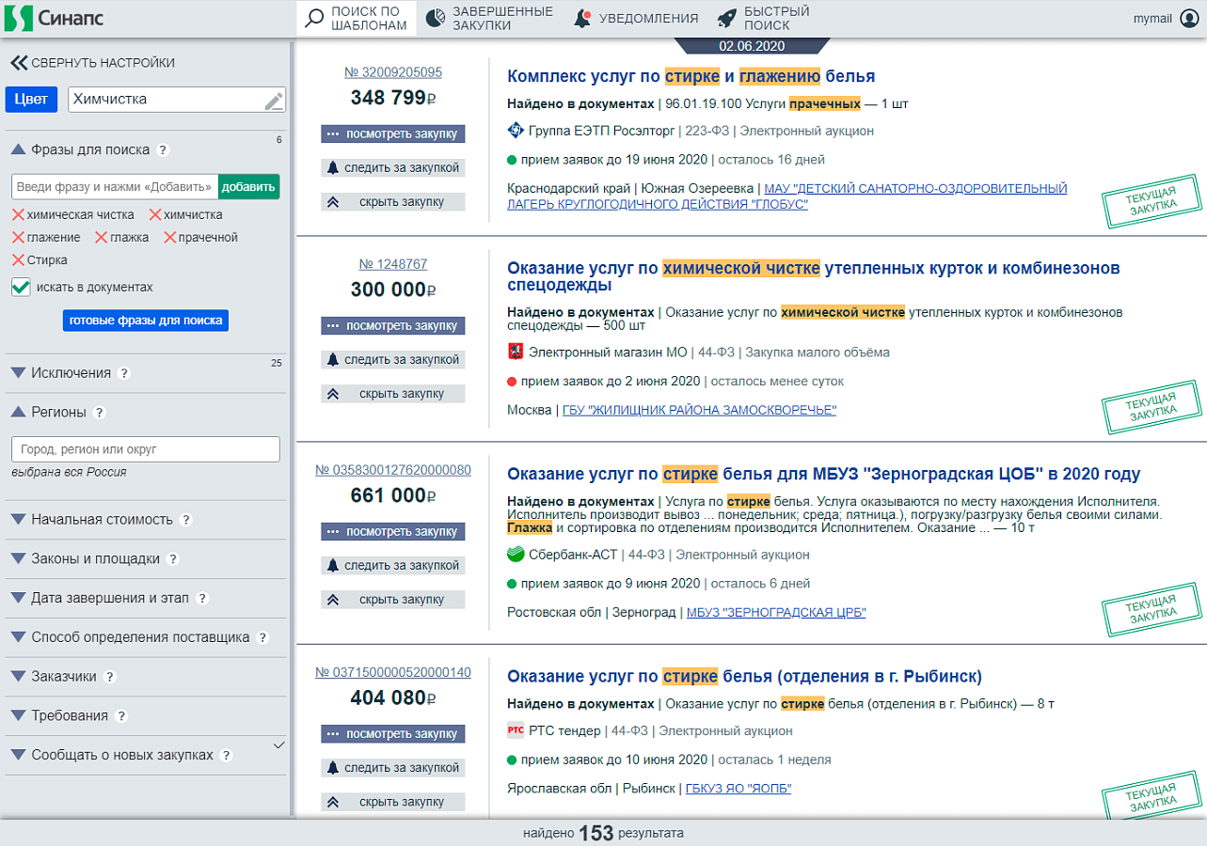Show help for Требования
This screenshot has height=846, width=1207.
[121, 715]
